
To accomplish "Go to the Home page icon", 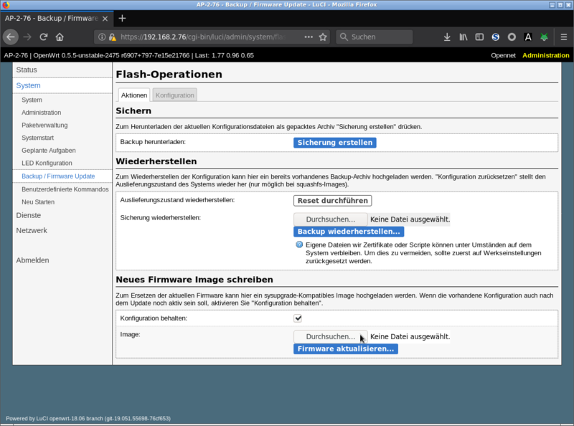I will [x=60, y=37].
